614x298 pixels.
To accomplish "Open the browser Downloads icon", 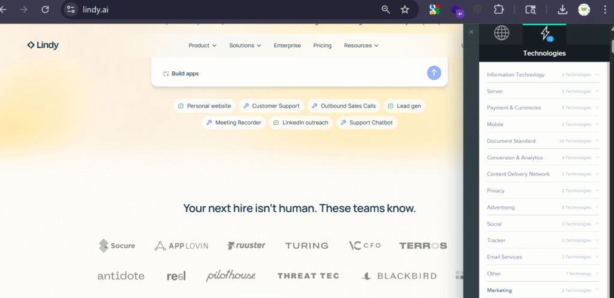I will click(562, 10).
